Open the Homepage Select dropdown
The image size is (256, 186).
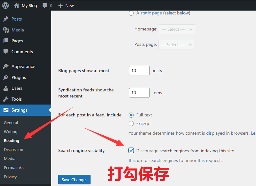coord(177,29)
